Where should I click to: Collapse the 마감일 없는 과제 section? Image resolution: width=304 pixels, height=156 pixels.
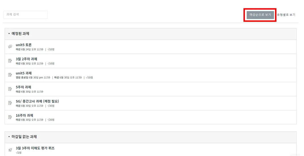tap(9, 137)
